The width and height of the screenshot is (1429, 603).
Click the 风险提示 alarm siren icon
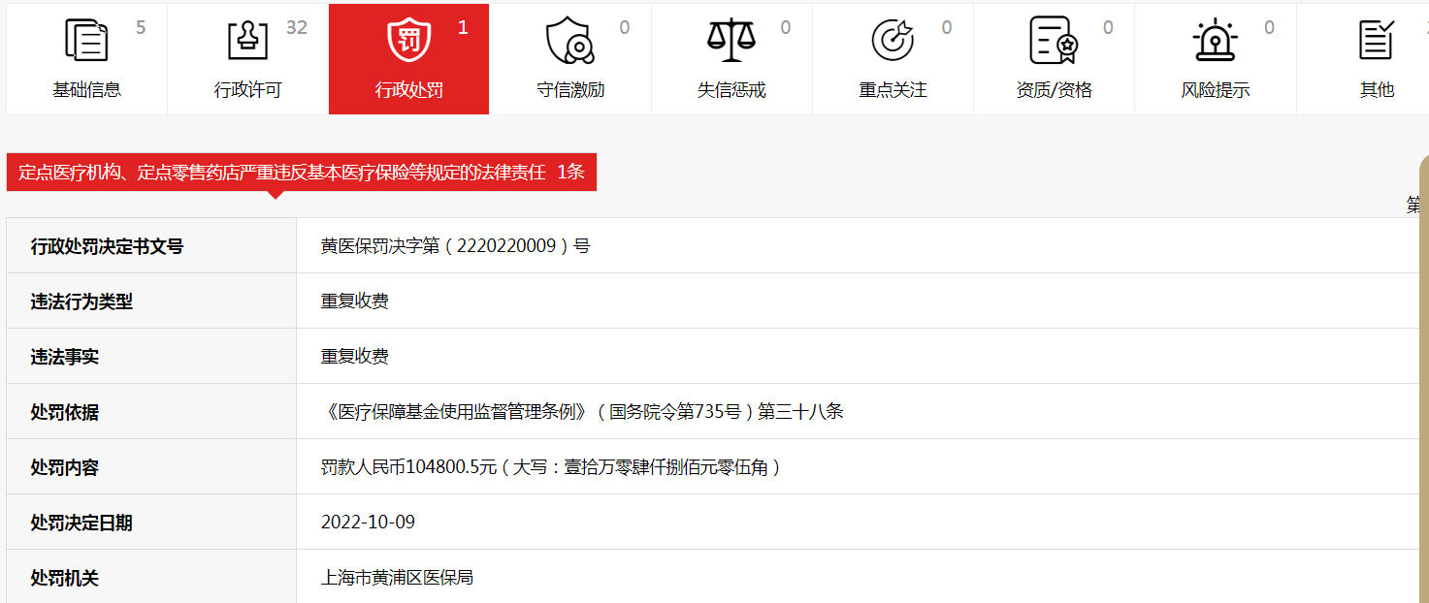[x=1215, y=41]
